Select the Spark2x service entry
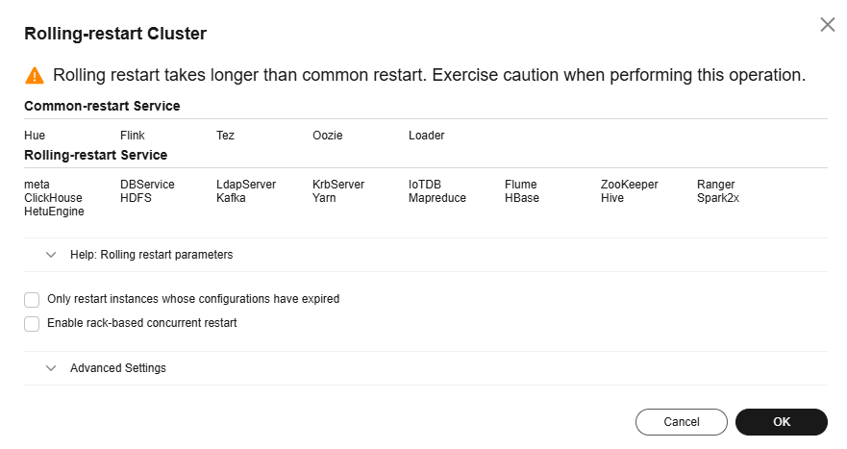The height and width of the screenshot is (449, 847). click(718, 198)
